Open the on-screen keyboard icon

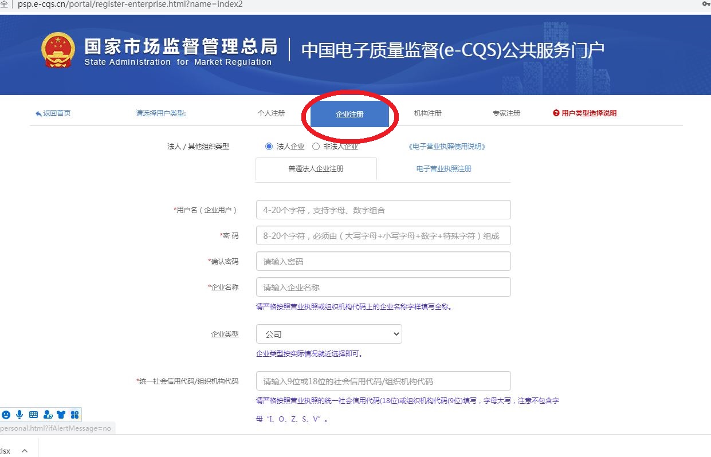point(33,415)
